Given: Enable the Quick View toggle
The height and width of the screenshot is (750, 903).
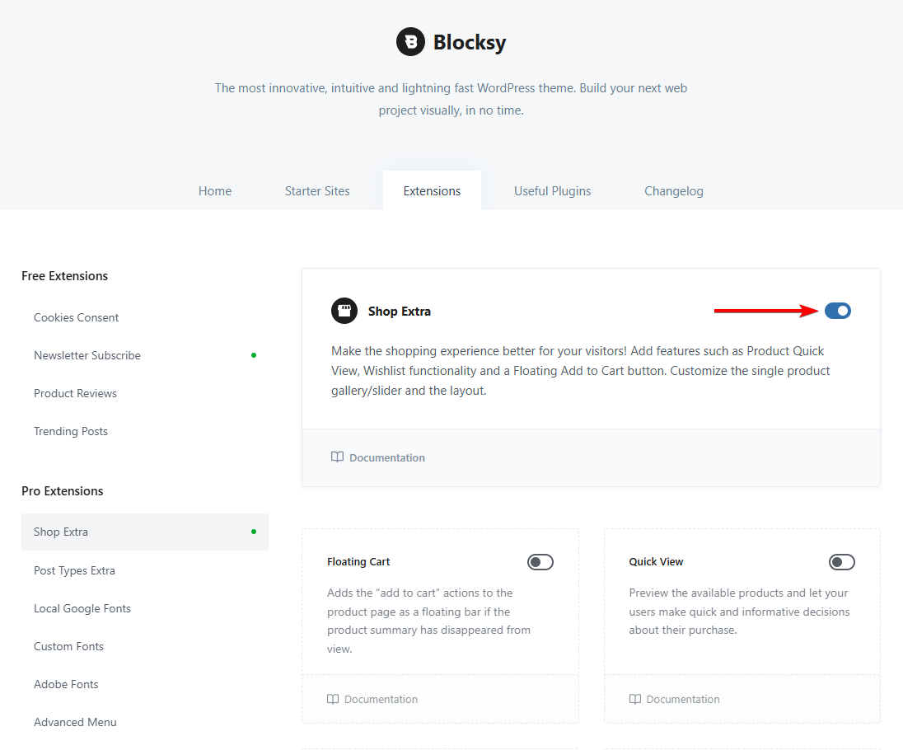Looking at the screenshot, I should [x=842, y=562].
